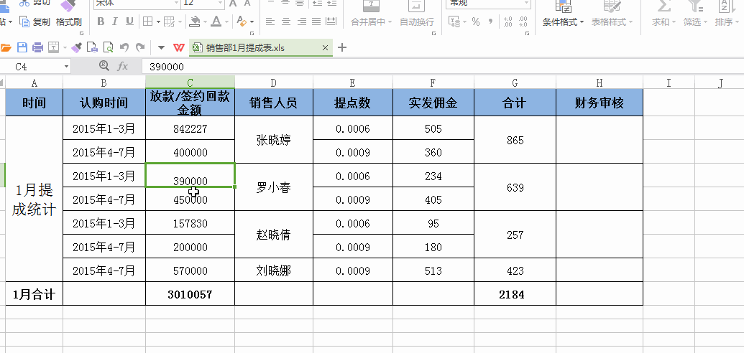Apply currency number format

(454, 22)
